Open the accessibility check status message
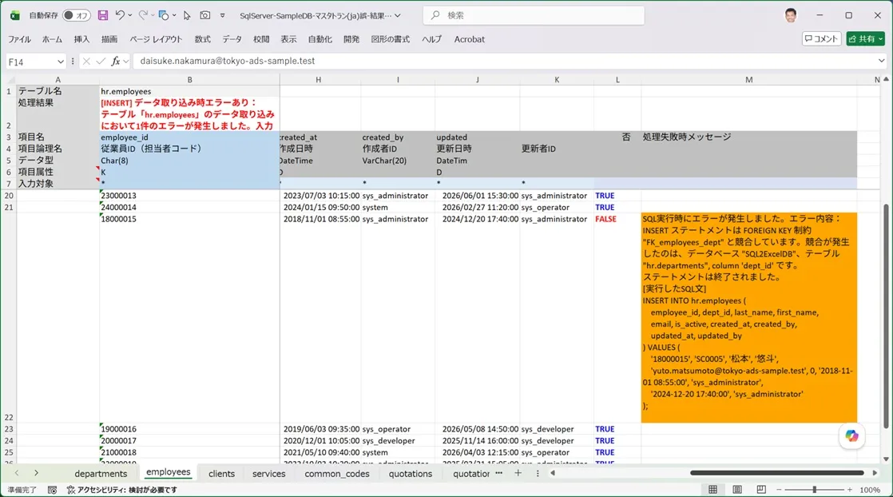 pyautogui.click(x=122, y=490)
